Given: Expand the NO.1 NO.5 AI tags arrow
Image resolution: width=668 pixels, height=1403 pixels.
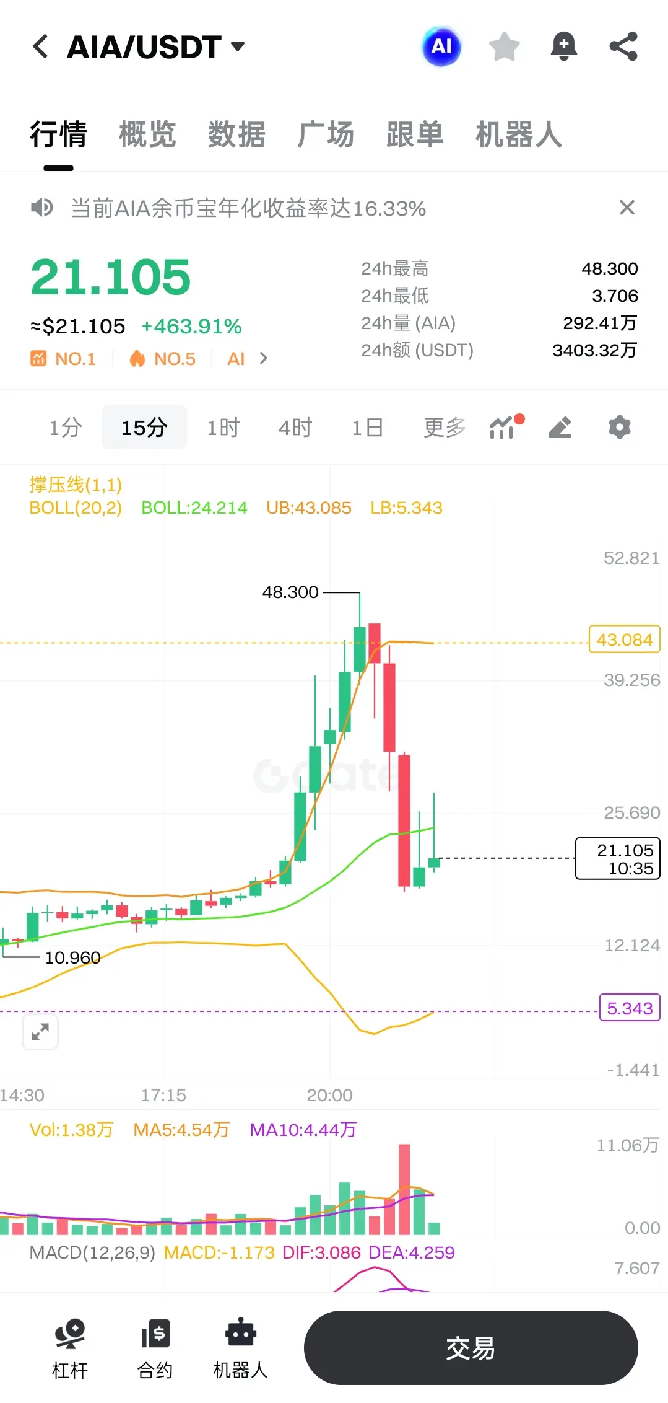Looking at the screenshot, I should pos(264,358).
